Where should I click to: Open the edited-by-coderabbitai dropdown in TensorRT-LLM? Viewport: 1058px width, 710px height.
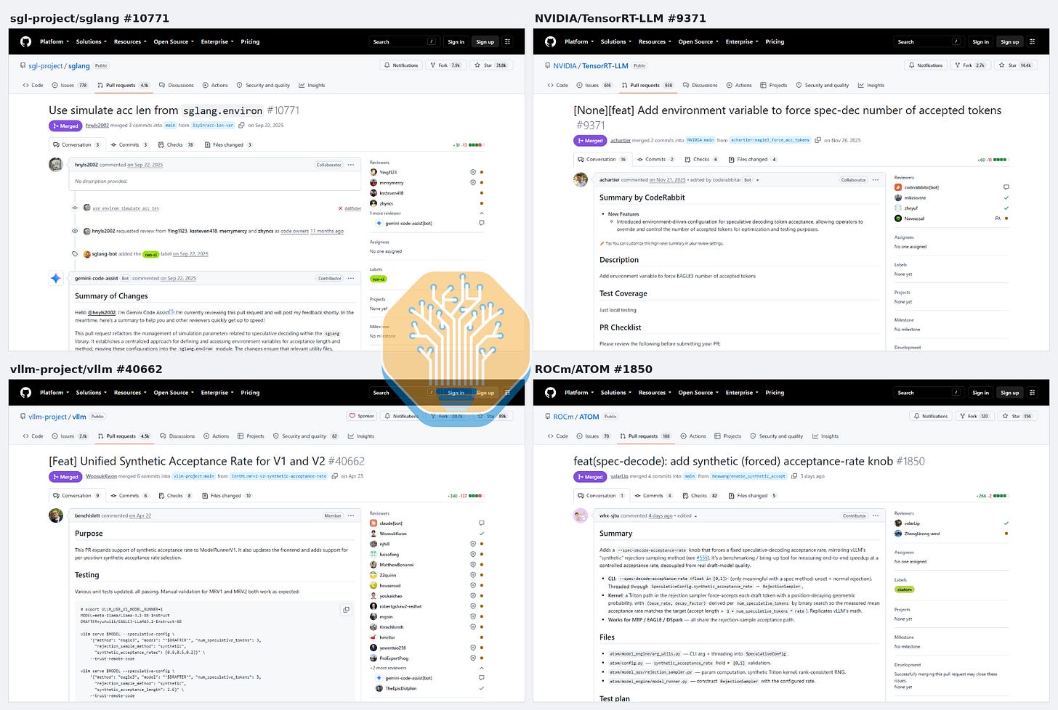[x=757, y=179]
